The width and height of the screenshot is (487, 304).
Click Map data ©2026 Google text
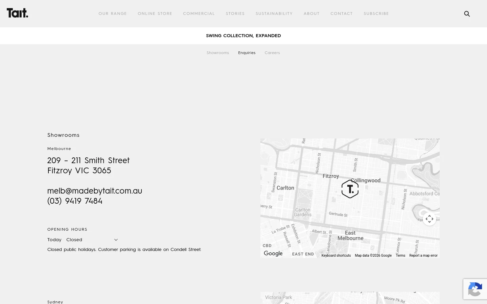(x=373, y=256)
